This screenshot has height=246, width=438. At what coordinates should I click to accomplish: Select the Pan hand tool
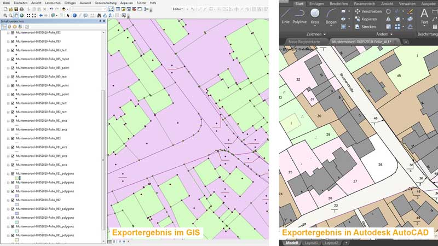16,16
